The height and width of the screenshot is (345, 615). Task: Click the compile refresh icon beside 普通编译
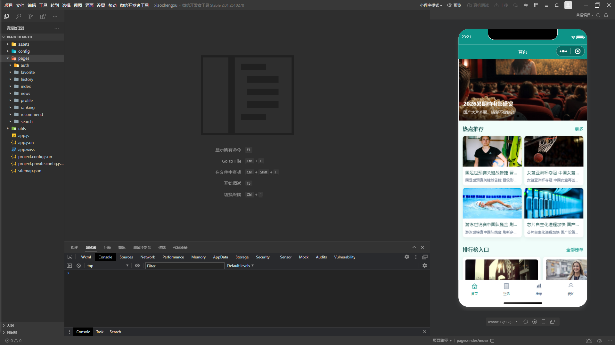click(598, 15)
